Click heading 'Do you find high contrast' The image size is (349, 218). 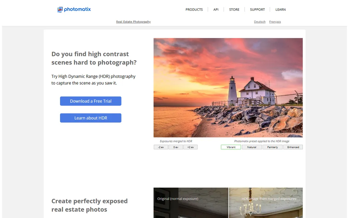(x=90, y=54)
